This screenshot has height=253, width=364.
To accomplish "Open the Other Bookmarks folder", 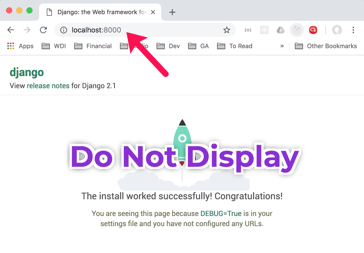I will [326, 46].
